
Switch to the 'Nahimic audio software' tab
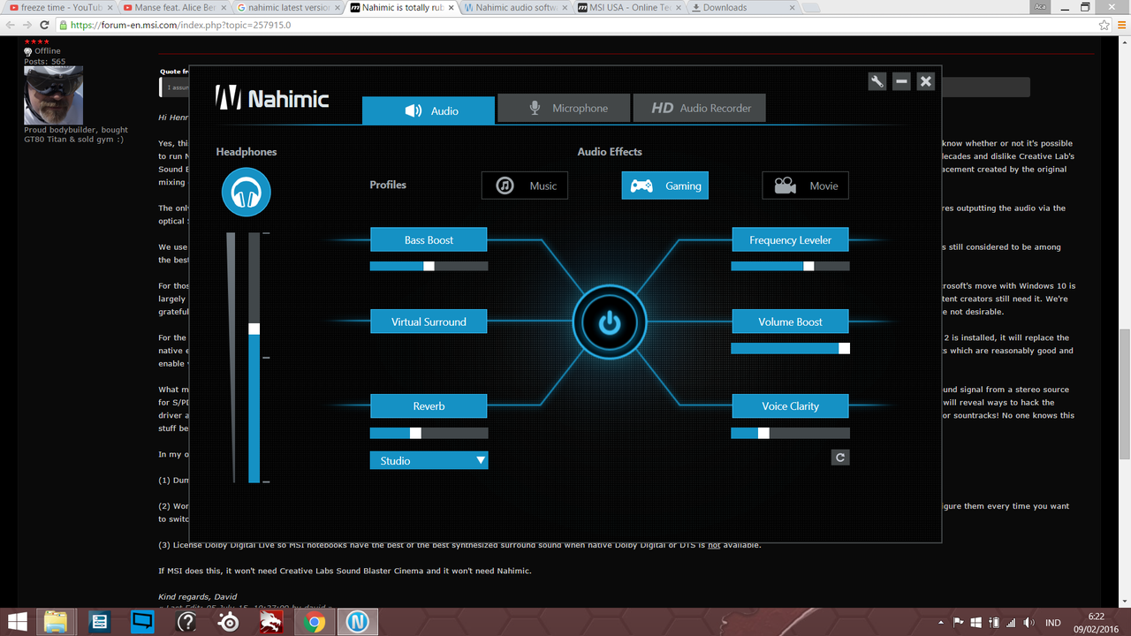tap(514, 8)
